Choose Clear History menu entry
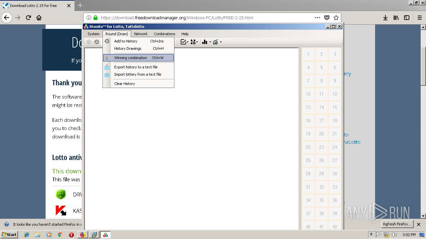The height and width of the screenshot is (239, 426). click(138, 84)
